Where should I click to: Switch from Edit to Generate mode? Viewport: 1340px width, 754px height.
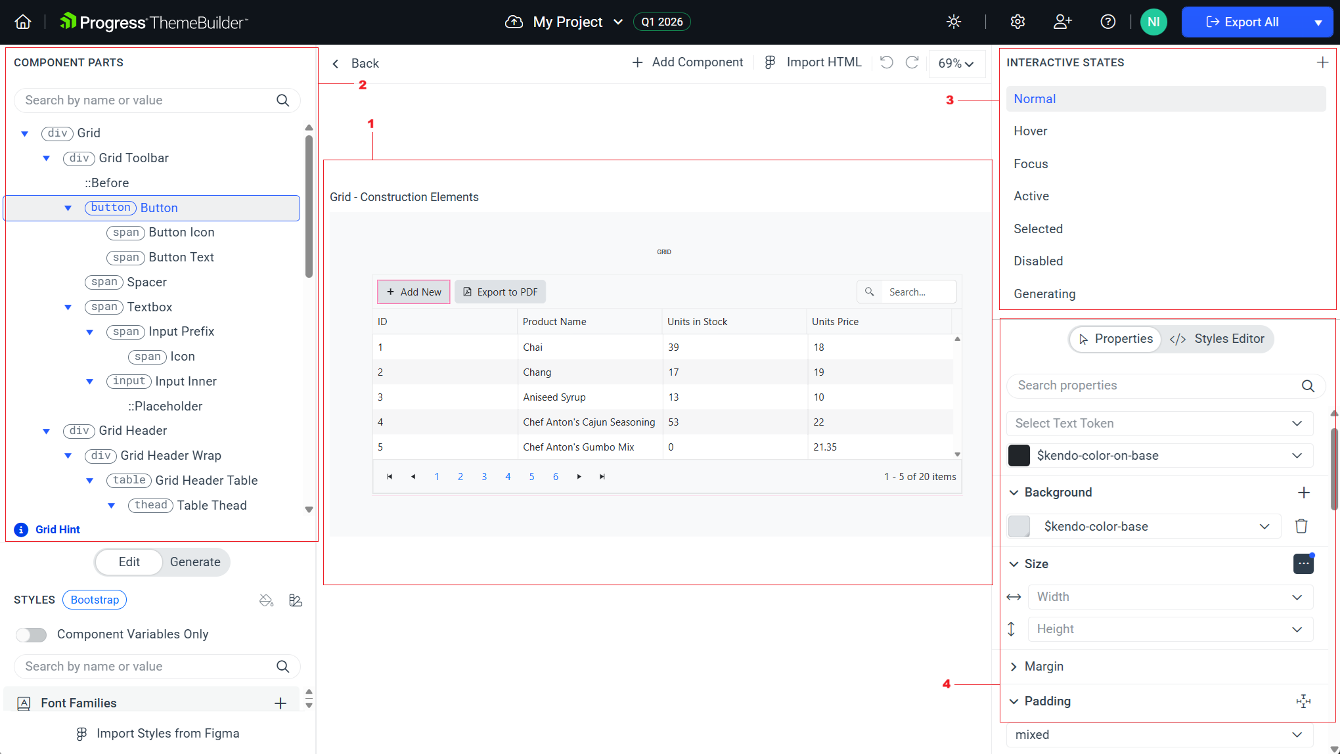point(195,562)
